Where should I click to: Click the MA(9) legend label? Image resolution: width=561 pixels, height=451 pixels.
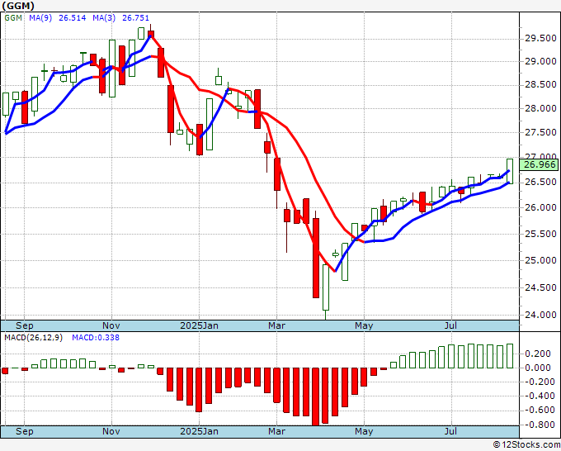40,18
